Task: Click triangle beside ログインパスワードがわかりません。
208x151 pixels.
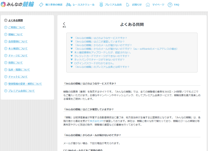Action: [x=71, y=63]
